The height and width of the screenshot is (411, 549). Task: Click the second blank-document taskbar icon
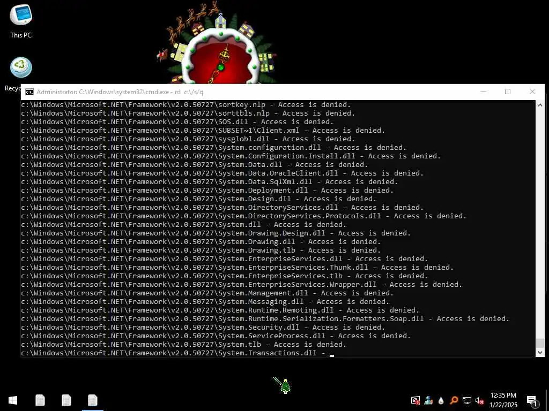coord(66,400)
